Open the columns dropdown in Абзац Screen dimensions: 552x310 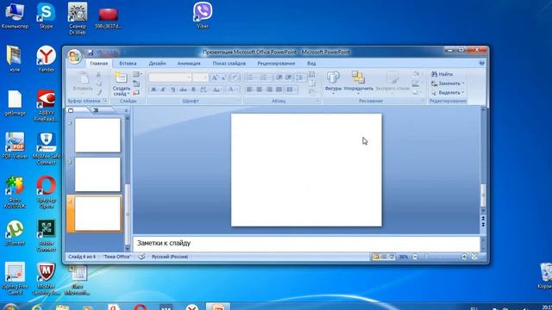(x=292, y=90)
